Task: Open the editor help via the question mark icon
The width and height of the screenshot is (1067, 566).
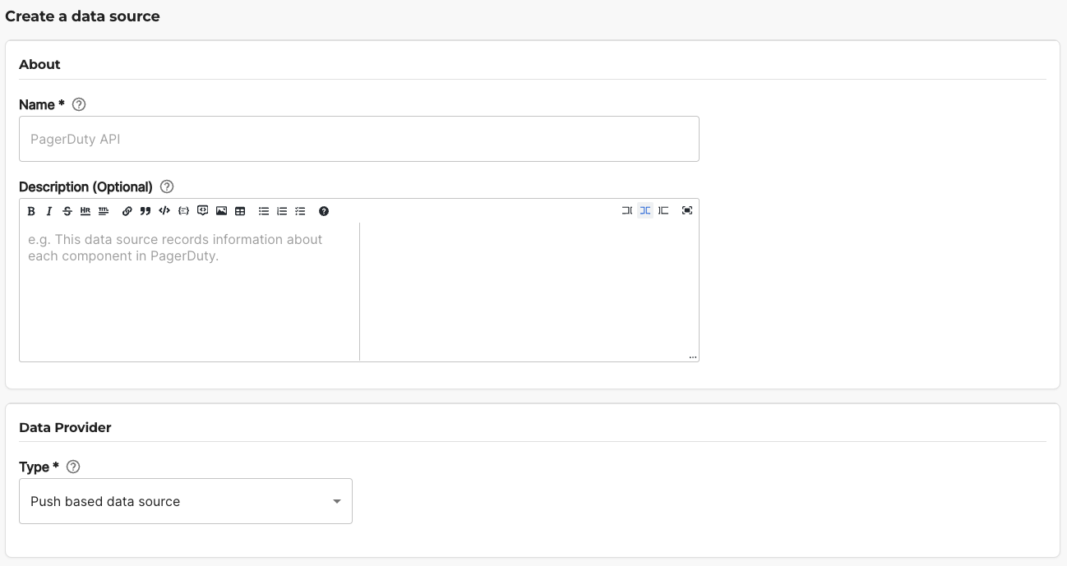Action: (323, 210)
